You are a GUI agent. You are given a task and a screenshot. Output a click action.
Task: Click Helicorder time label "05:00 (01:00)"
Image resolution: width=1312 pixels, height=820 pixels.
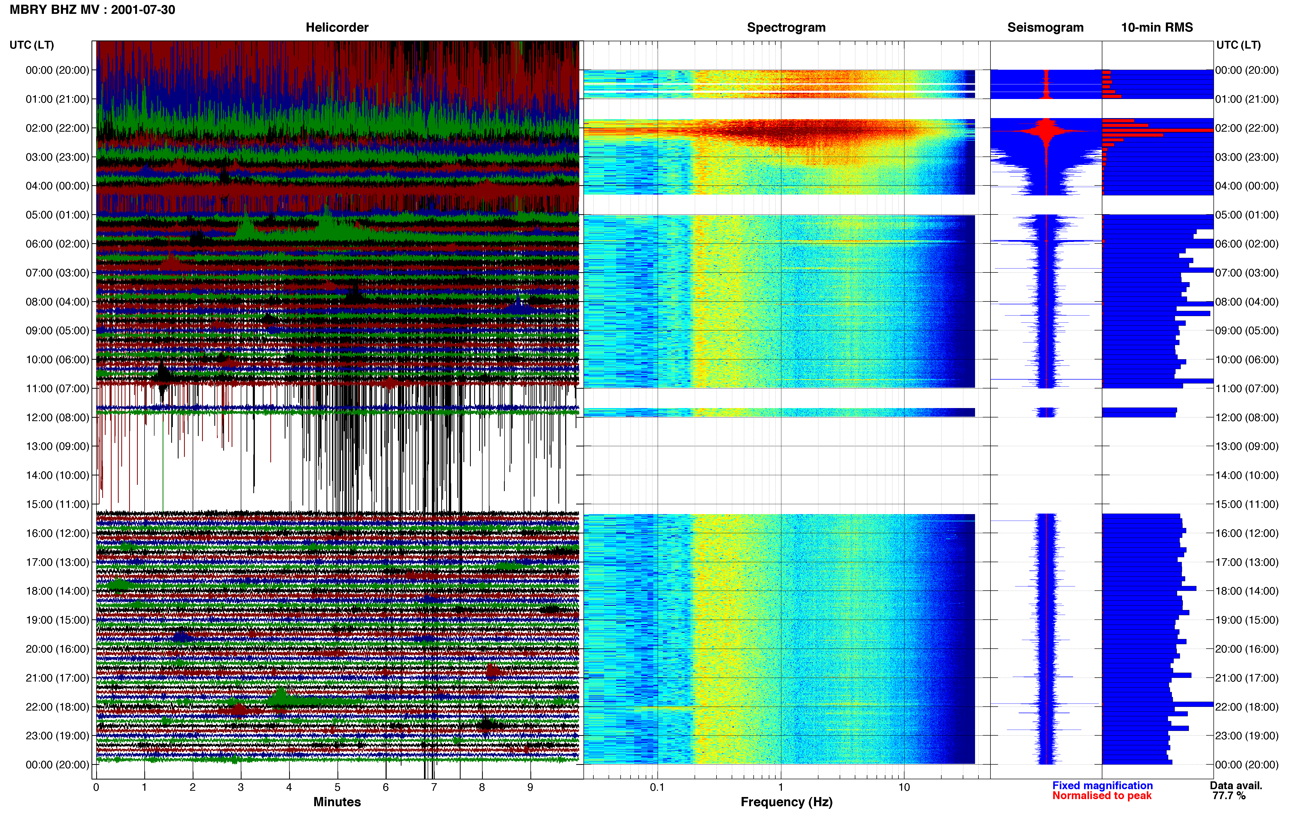58,215
